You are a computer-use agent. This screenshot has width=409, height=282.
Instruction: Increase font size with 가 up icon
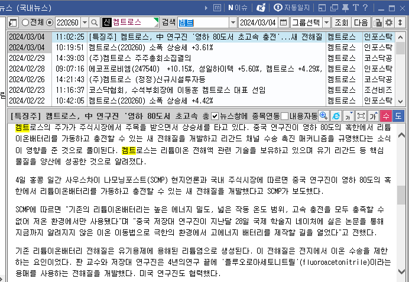(374, 116)
